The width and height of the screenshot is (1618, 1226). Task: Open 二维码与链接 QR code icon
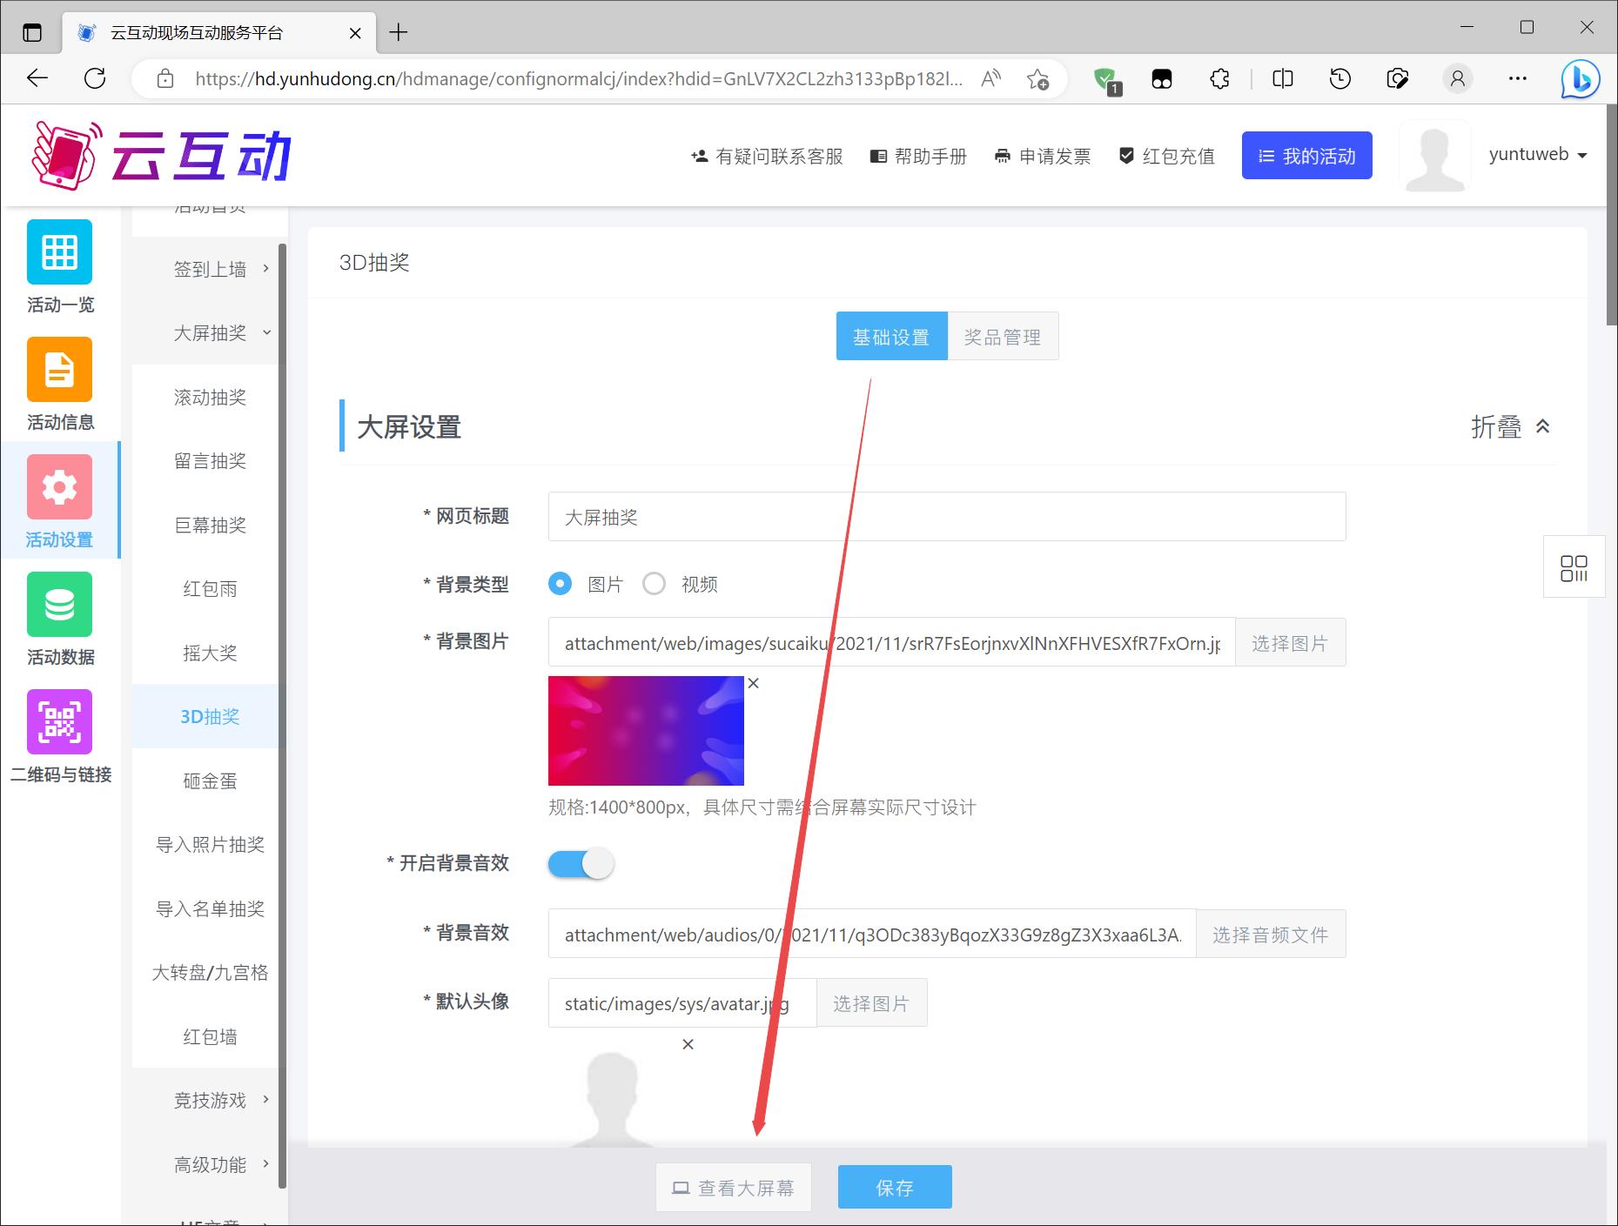click(x=59, y=722)
